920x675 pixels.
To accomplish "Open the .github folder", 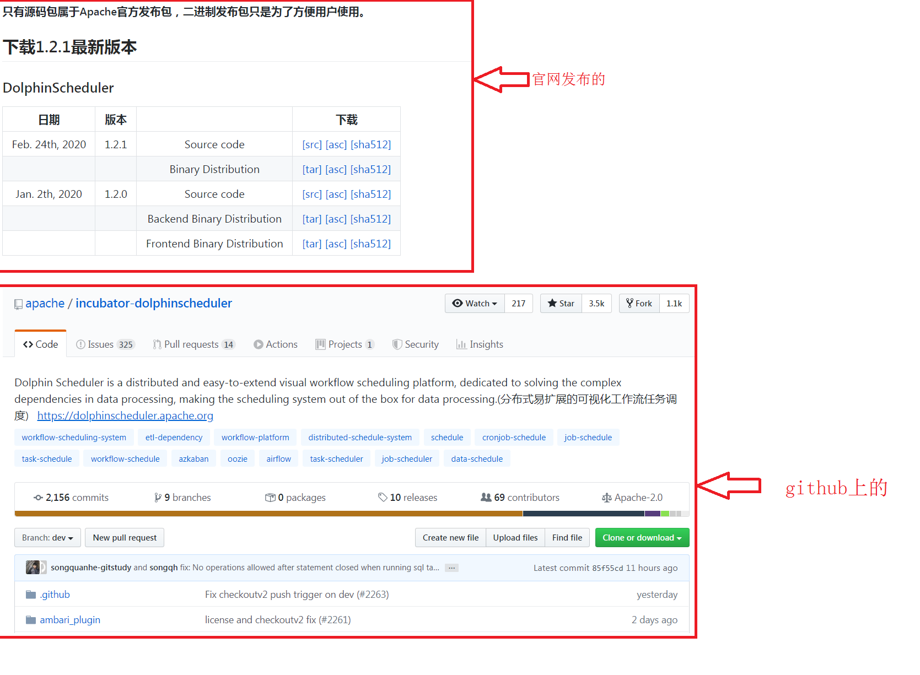I will point(55,595).
